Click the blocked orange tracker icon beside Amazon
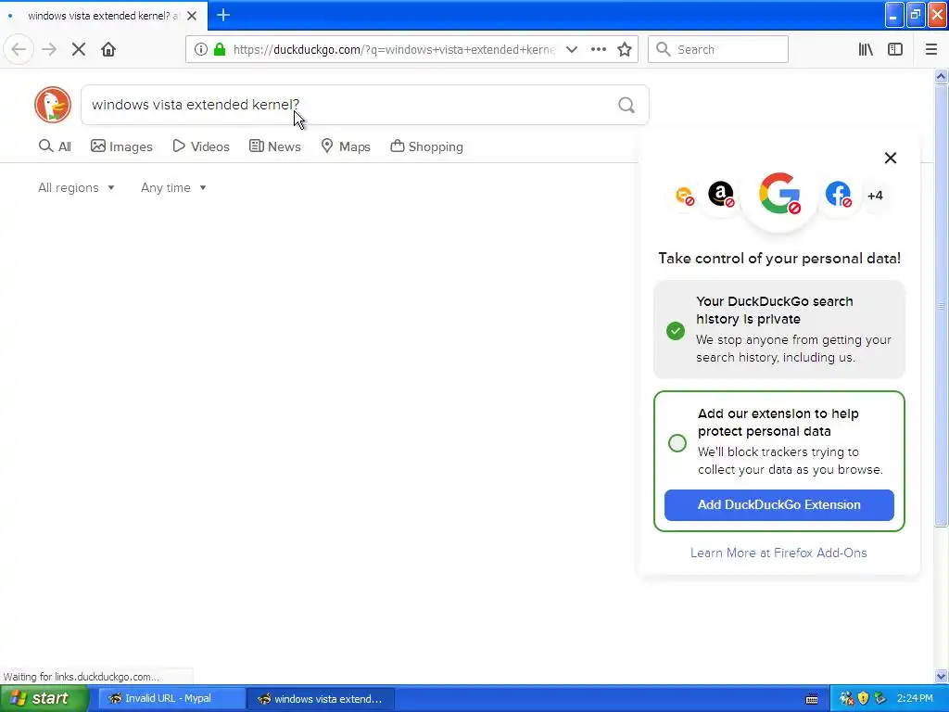Image resolution: width=949 pixels, height=712 pixels. pos(685,195)
